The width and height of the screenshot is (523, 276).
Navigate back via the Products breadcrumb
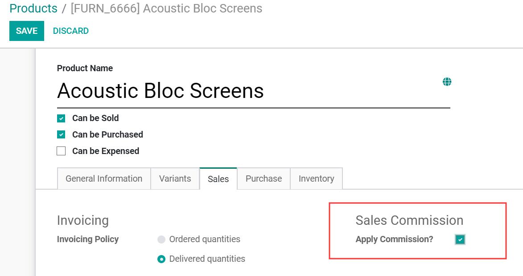(x=33, y=8)
